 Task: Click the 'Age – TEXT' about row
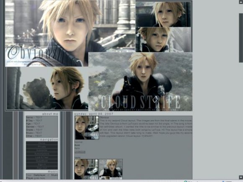33,124
